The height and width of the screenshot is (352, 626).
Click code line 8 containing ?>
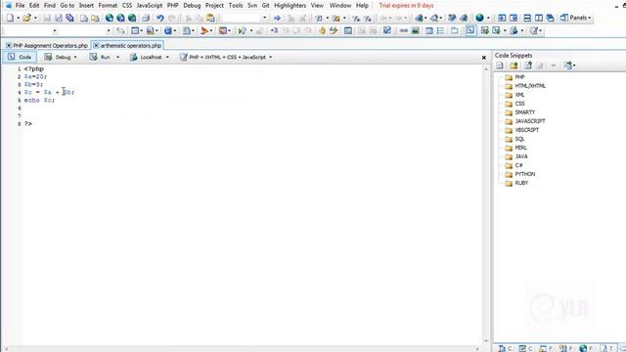pyautogui.click(x=28, y=124)
